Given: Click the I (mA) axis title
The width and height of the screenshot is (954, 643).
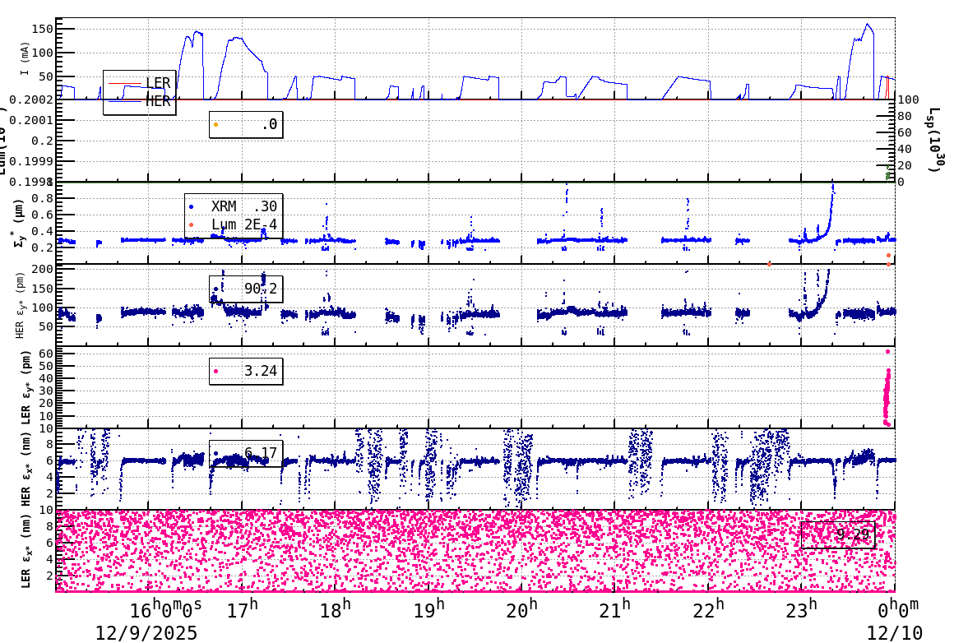Looking at the screenshot, I should pyautogui.click(x=25, y=59).
